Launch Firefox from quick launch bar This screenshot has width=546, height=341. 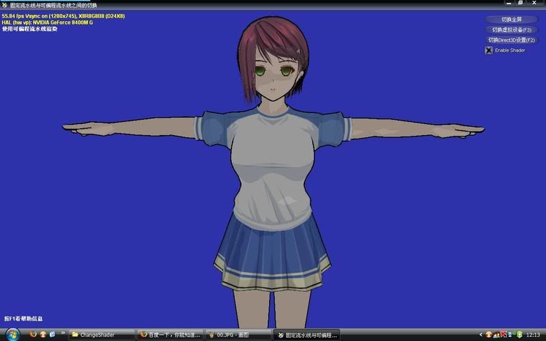point(33,334)
